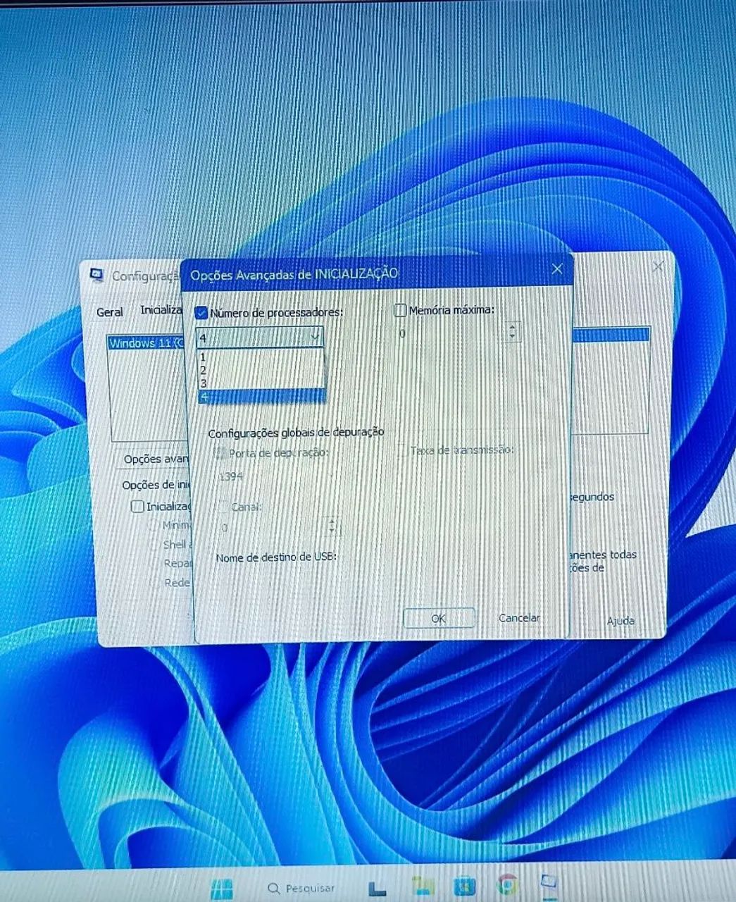Image resolution: width=736 pixels, height=902 pixels.
Task: Click the Task View taskbar icon
Action: point(378,887)
